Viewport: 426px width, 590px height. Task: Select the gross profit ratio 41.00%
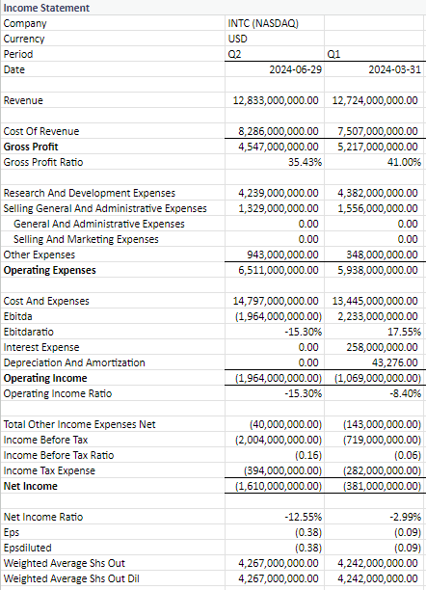(404, 162)
